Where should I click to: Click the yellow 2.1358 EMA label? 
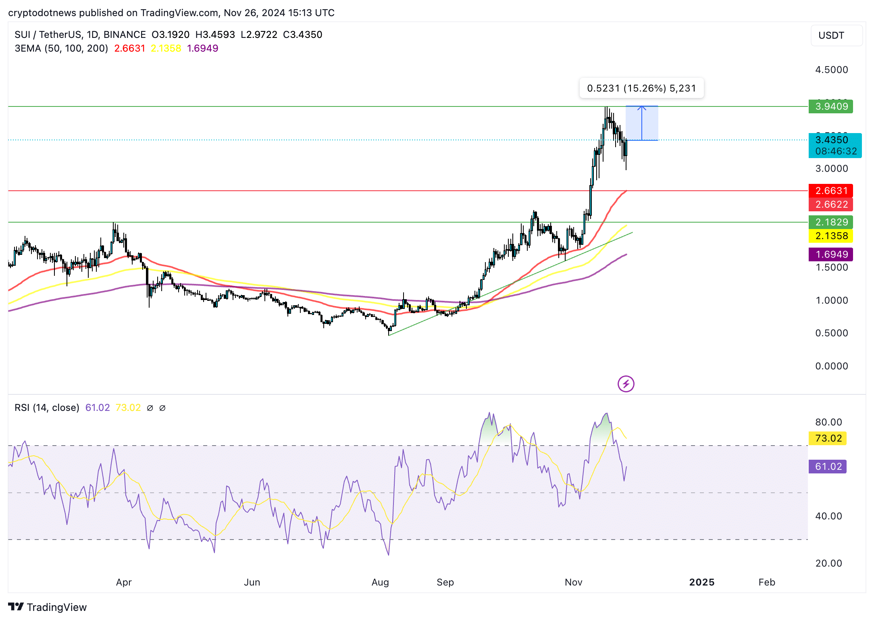[830, 236]
